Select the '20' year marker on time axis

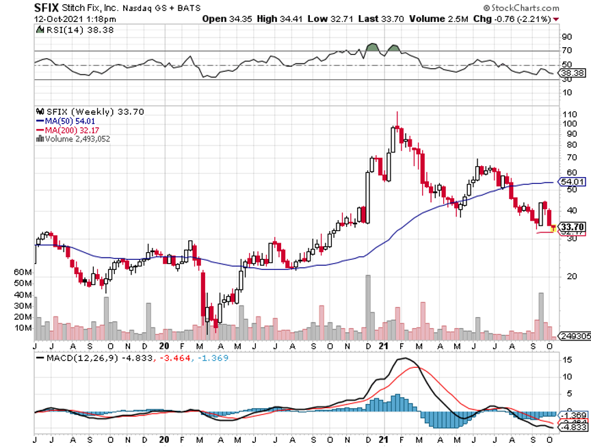click(164, 346)
